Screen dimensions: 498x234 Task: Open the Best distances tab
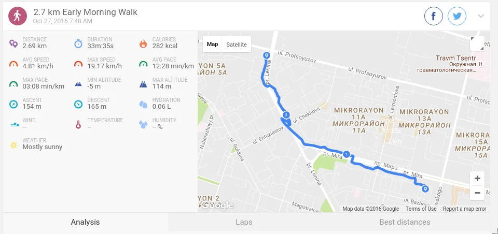[x=405, y=222]
